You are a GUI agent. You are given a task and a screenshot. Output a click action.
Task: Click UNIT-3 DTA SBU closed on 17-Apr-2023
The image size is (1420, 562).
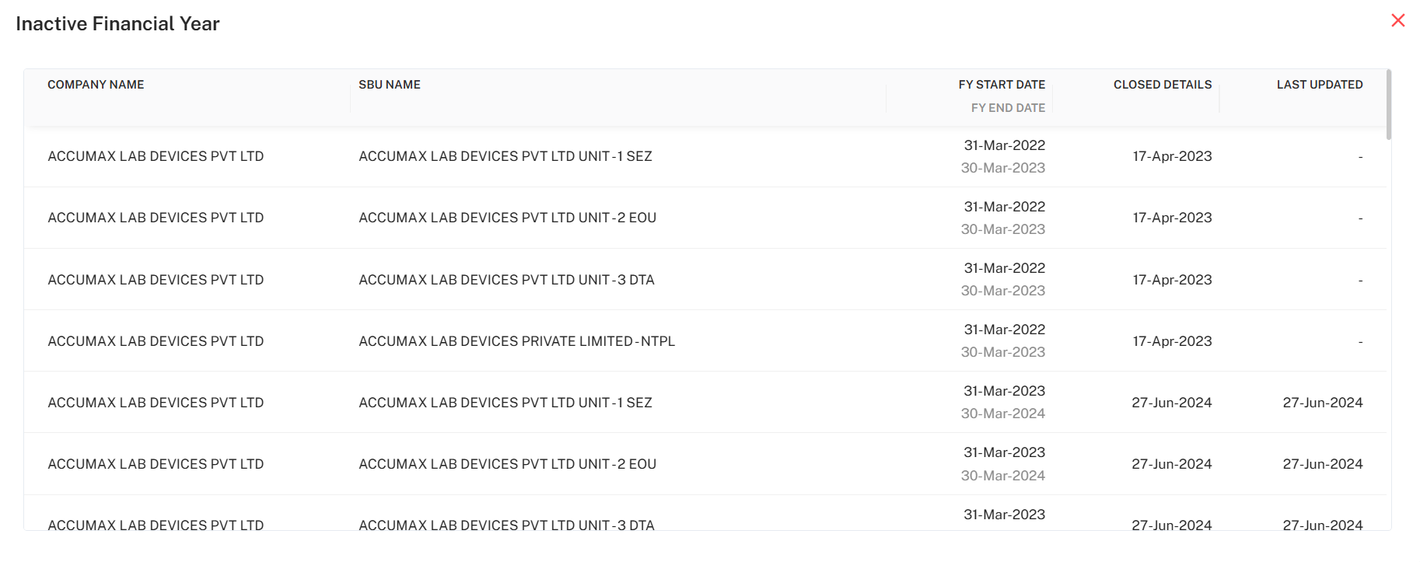coord(506,280)
